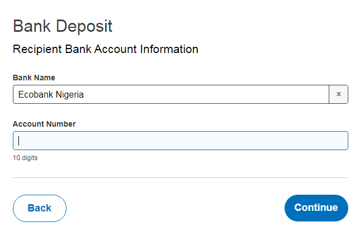Click the horizontal divider above the buttons
The width and height of the screenshot is (360, 241).
[181, 177]
